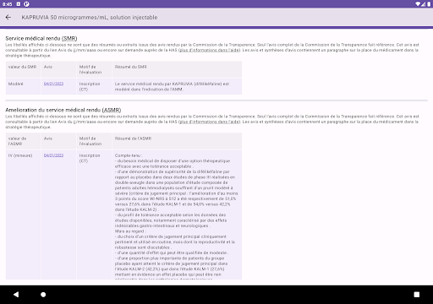Open the avis date link in the Modéré row
This screenshot has width=433, height=304.
click(53, 84)
